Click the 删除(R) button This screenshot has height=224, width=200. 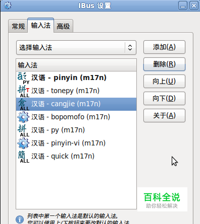pos(164,64)
